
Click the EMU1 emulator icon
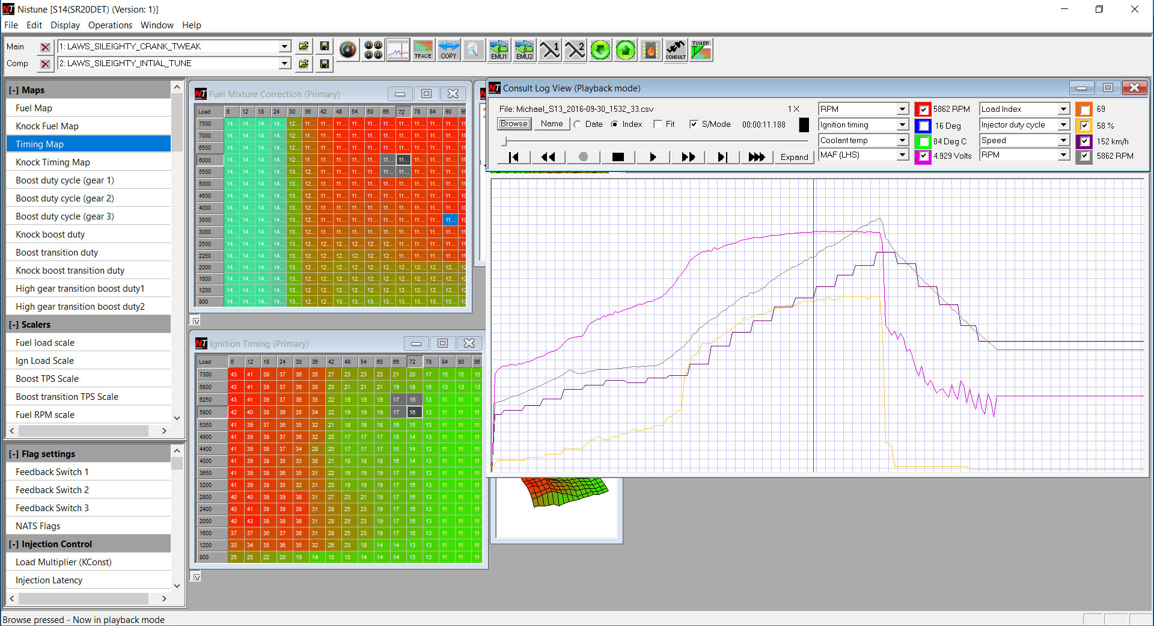click(499, 50)
